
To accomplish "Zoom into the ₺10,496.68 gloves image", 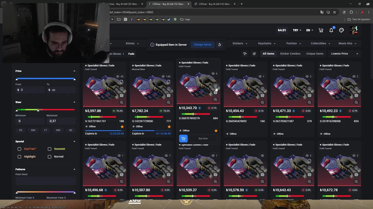I will 122,182.
